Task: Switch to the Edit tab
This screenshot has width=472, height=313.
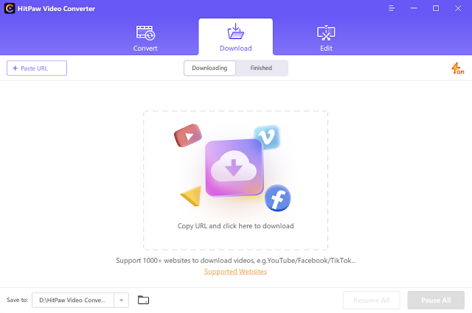Action: [x=326, y=38]
